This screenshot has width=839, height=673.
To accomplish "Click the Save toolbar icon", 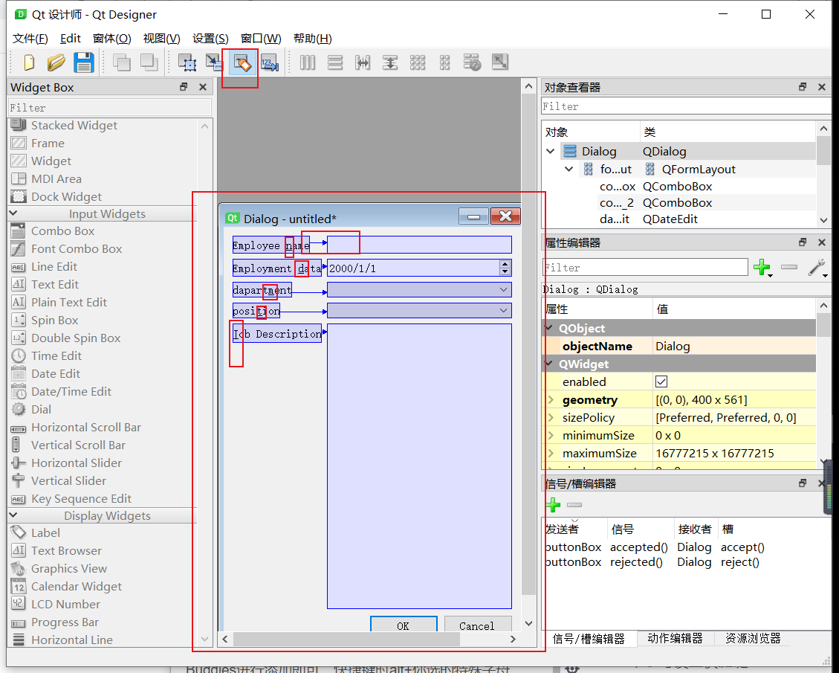I will 84,62.
